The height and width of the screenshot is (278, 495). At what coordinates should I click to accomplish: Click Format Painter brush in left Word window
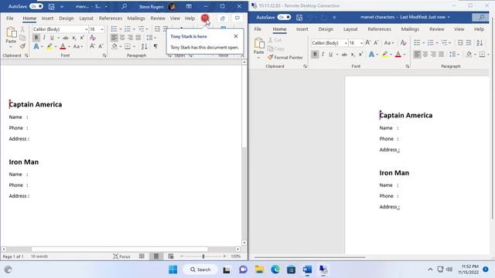22,46
